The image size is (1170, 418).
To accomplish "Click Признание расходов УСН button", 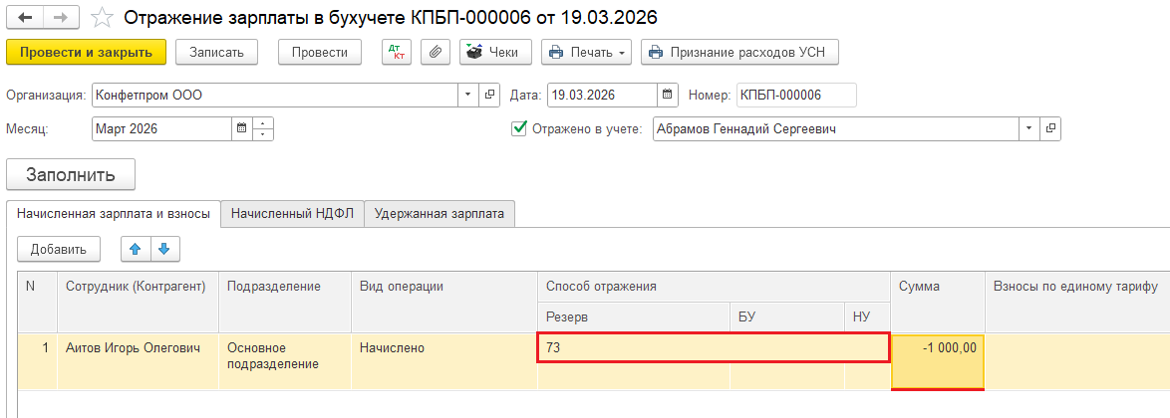I will [x=740, y=52].
